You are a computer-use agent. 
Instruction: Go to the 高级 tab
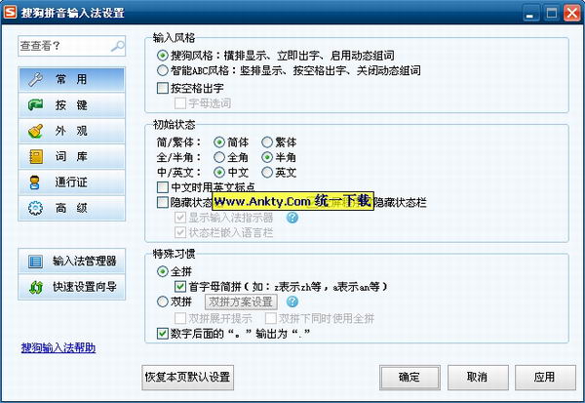[x=71, y=208]
